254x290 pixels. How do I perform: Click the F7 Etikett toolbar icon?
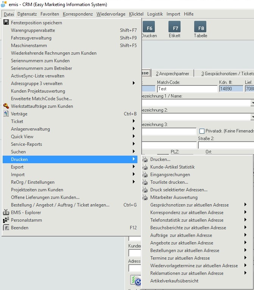pyautogui.click(x=175, y=27)
